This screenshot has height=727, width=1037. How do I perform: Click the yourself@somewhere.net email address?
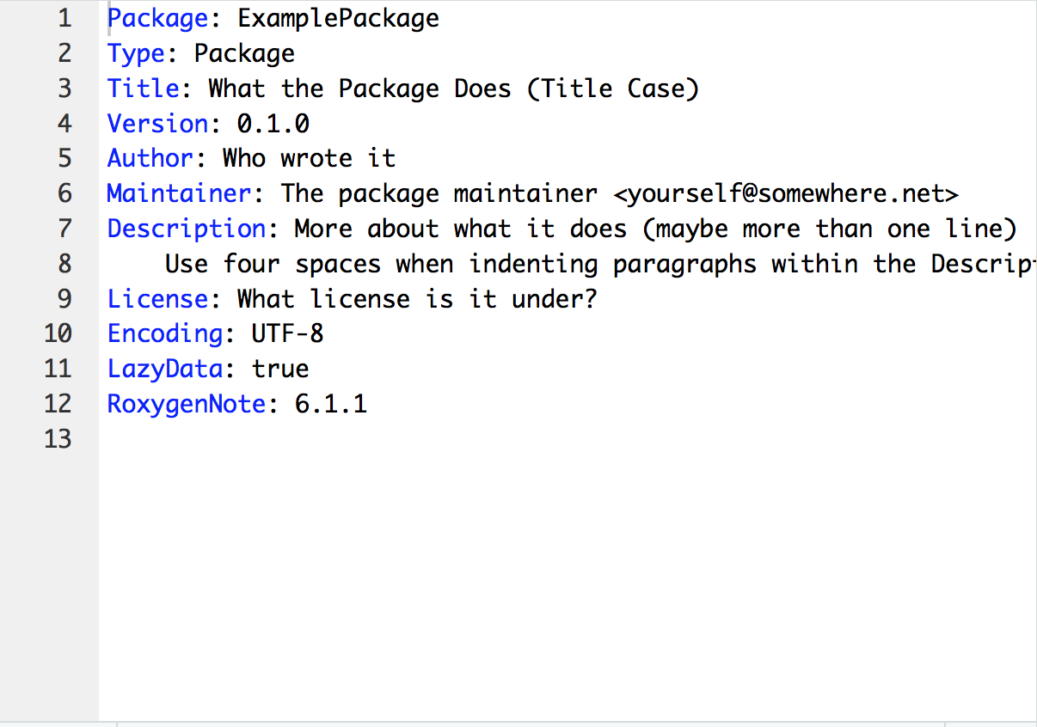click(x=786, y=193)
